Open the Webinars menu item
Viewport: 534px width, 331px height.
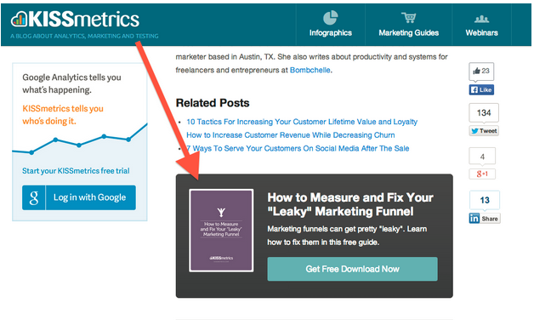pyautogui.click(x=481, y=32)
